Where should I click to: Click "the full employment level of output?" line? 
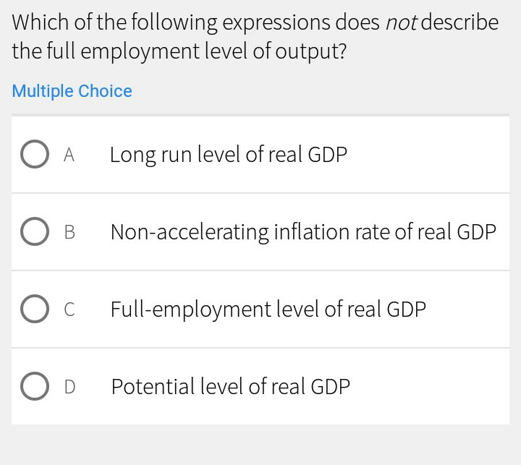point(179,52)
